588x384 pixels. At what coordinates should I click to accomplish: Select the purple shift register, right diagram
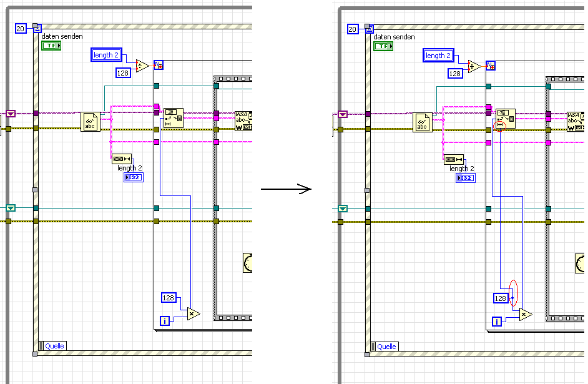tap(343, 114)
